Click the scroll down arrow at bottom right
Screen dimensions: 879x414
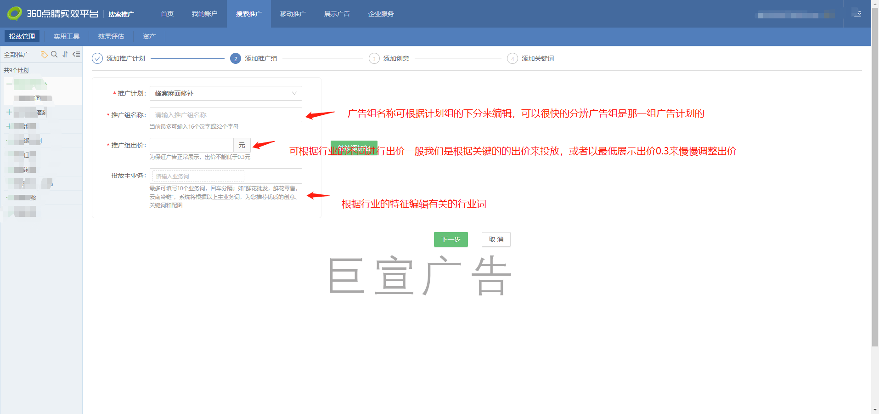point(875,410)
